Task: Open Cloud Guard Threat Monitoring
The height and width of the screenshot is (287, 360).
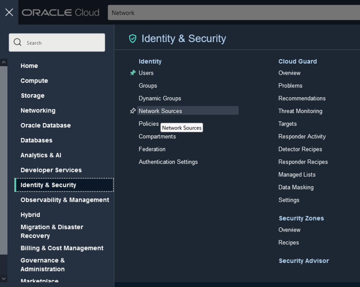Action: pos(300,111)
